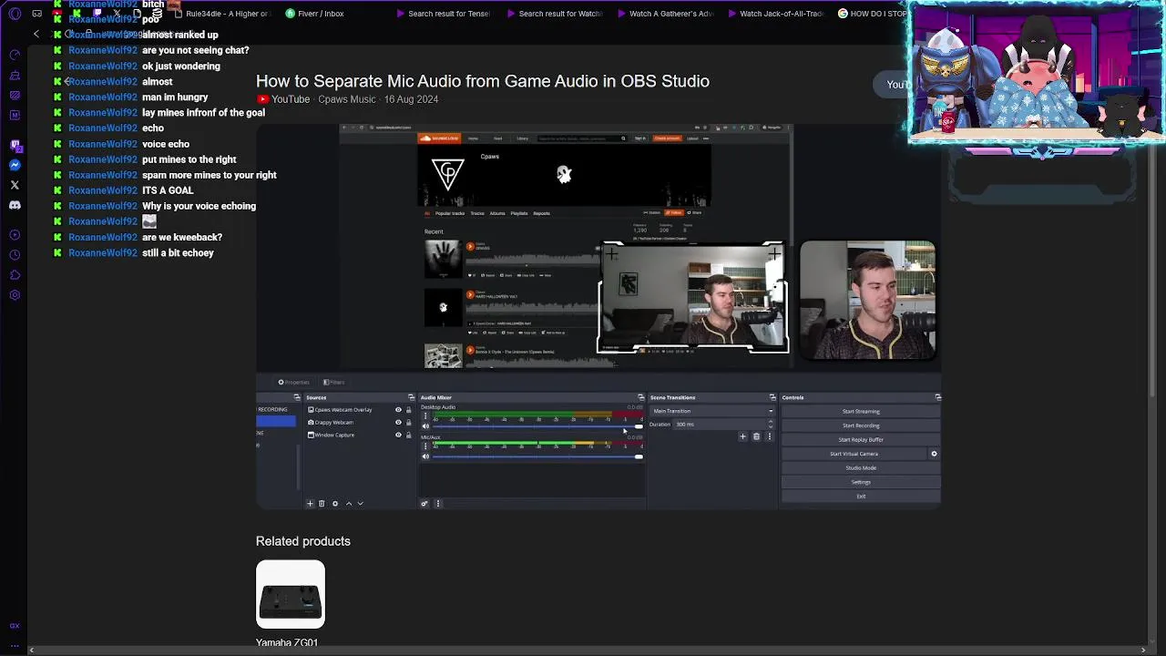Mute the Desktop Audio channel

click(425, 426)
